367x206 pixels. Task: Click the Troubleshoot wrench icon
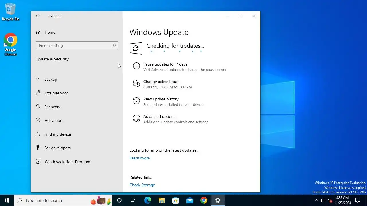coord(38,93)
